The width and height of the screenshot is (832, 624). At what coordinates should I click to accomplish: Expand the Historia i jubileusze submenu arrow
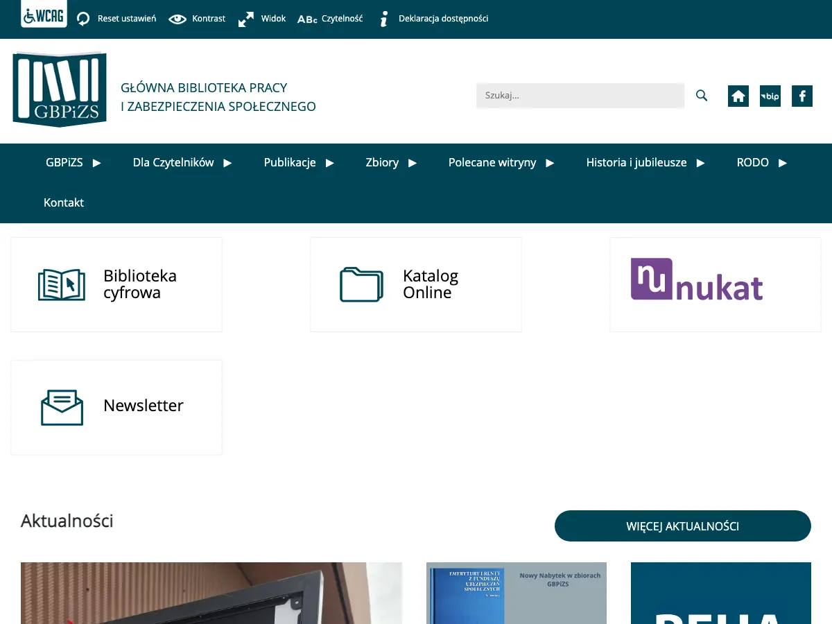point(700,163)
